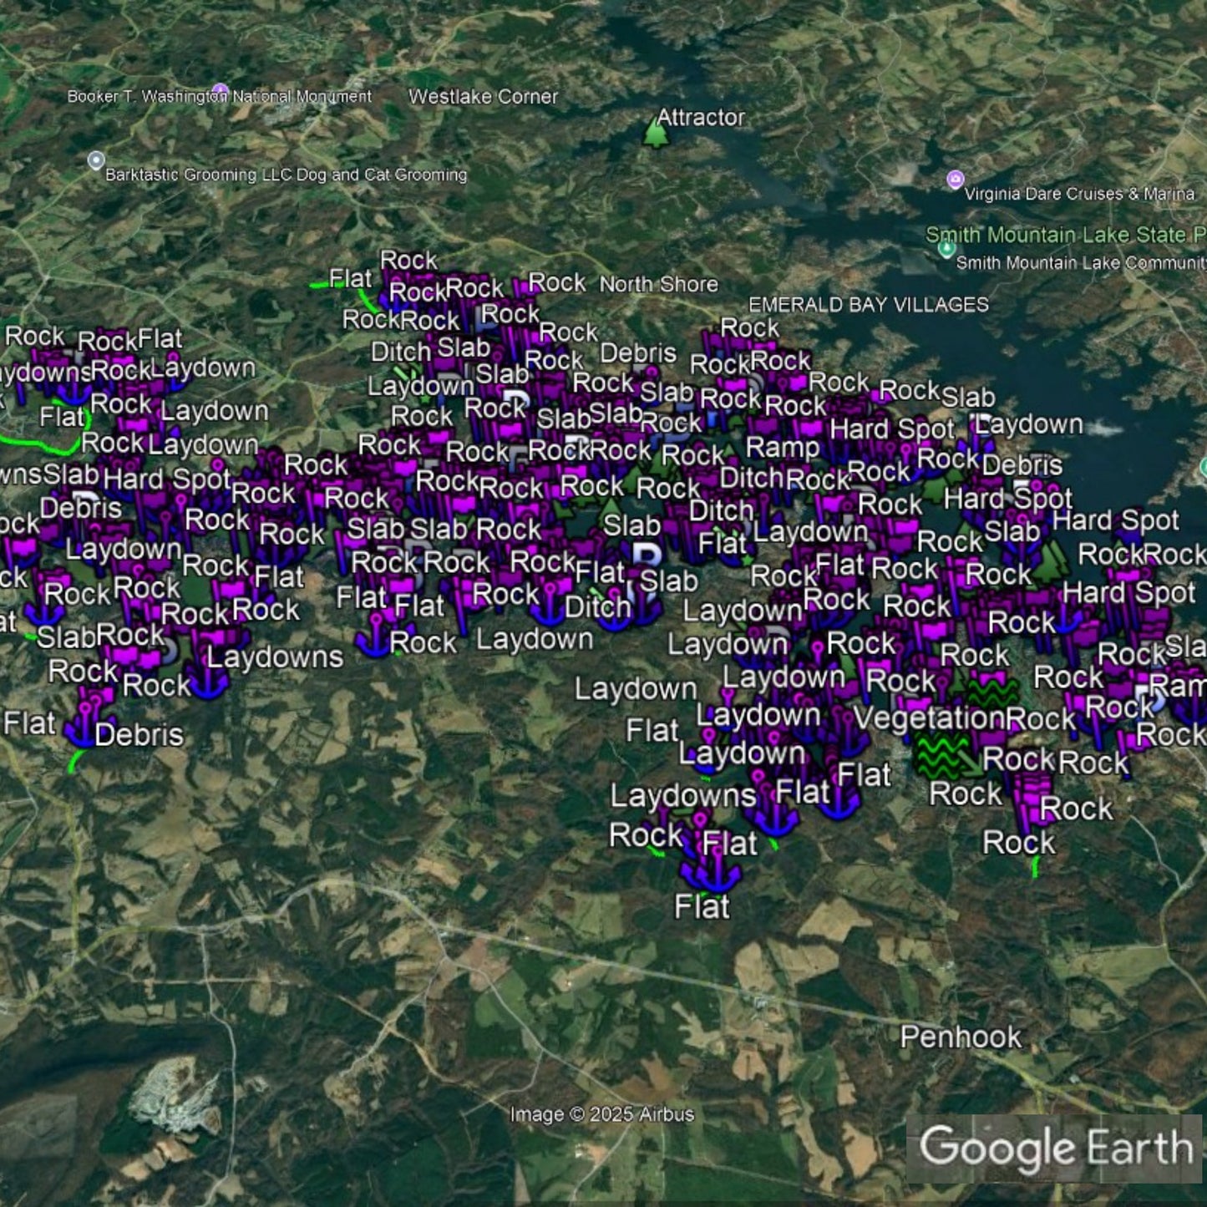This screenshot has width=1207, height=1207.
Task: Open Virginia Dare Cruises & Marina pin
Action: pyautogui.click(x=956, y=180)
